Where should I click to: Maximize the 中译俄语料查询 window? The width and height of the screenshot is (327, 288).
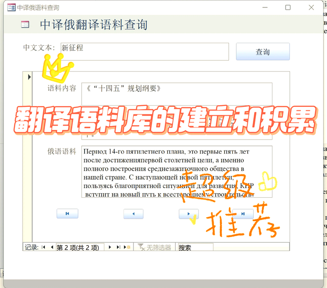pos(288,7)
